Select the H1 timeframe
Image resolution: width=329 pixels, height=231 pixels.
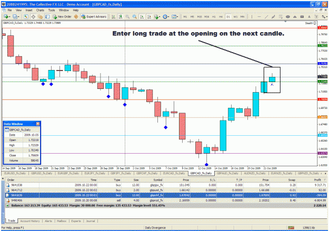click(214, 16)
